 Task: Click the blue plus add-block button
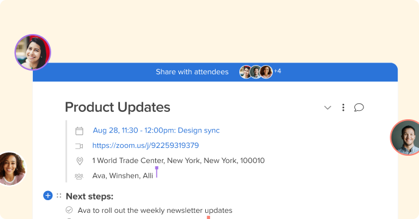(48, 195)
